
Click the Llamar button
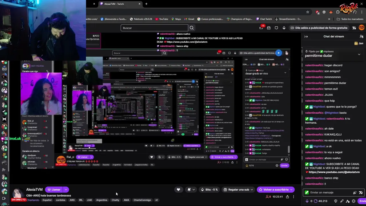(x=54, y=189)
